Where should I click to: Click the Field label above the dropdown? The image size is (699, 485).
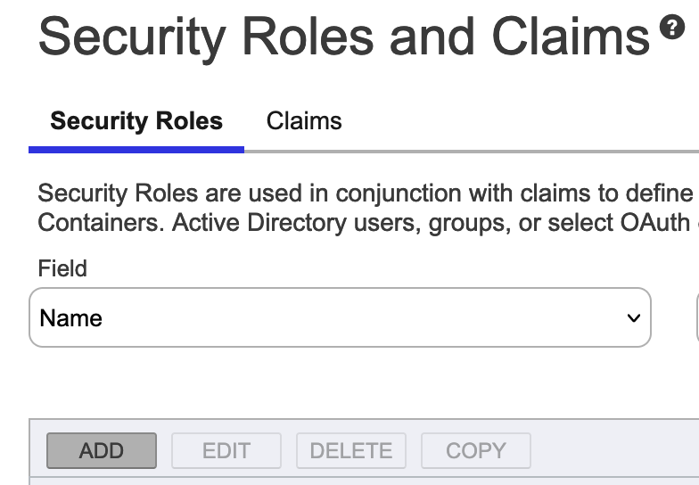(x=62, y=267)
